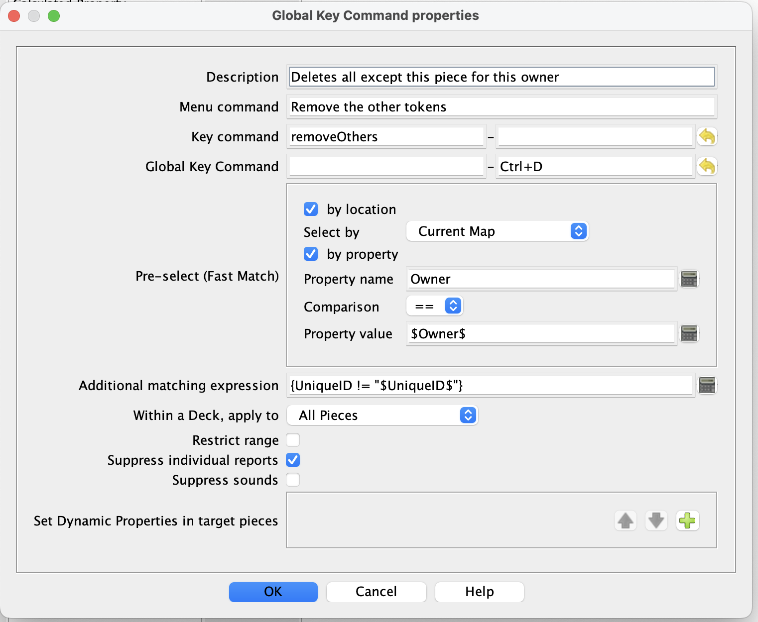Viewport: 758px width, 622px height.
Task: Click the undo arrow beside Global Key Command
Action: [x=707, y=166]
